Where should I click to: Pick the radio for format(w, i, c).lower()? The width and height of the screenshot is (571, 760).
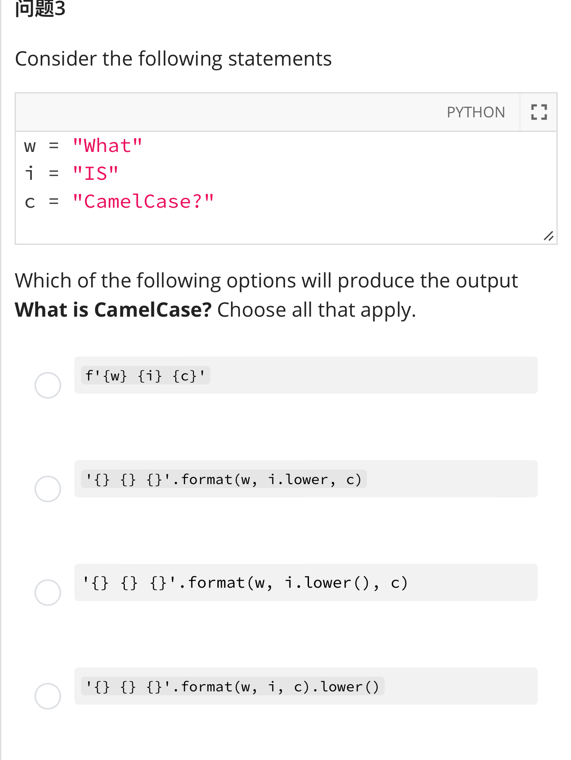point(48,696)
